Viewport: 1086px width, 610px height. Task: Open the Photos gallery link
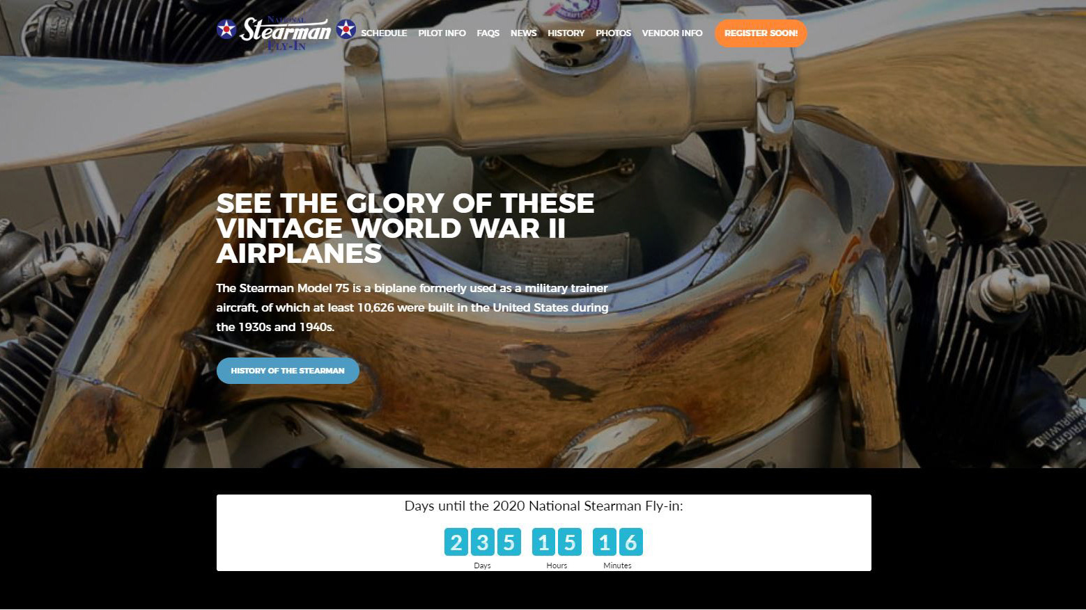(x=613, y=33)
